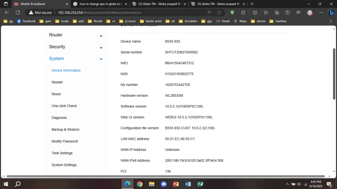The width and height of the screenshot is (337, 189).
Task: Open the Gmail bookmark
Action: tap(223, 21)
